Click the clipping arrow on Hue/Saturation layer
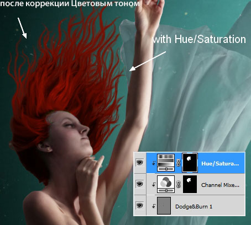Screen dimensions: 251x225 (154, 163)
